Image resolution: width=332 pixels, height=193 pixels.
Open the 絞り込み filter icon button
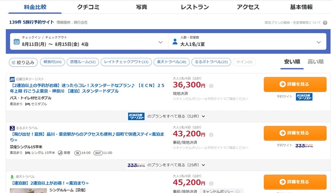point(24,62)
